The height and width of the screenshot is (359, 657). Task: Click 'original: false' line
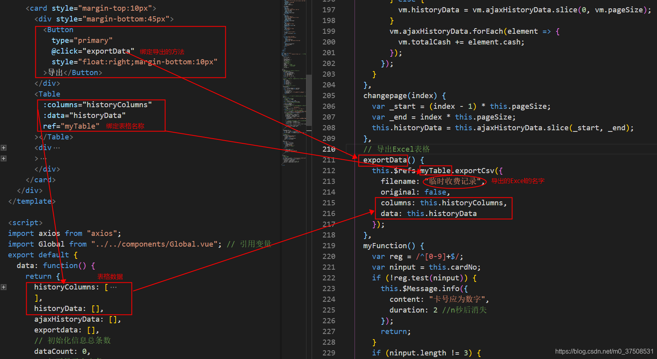click(415, 192)
